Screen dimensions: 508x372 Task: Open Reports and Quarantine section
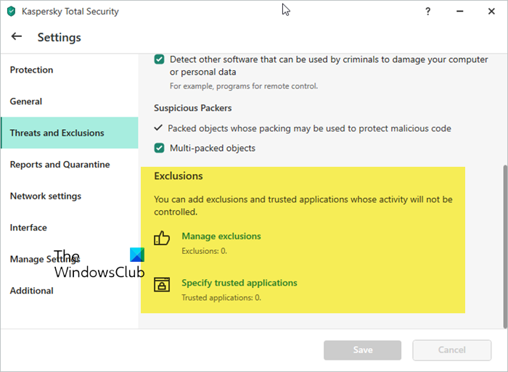[x=60, y=165]
